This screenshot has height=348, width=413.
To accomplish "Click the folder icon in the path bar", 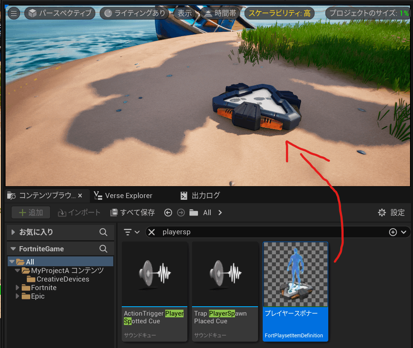I will (x=194, y=213).
